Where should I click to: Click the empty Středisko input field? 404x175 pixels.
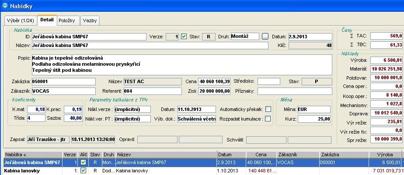pos(268,81)
